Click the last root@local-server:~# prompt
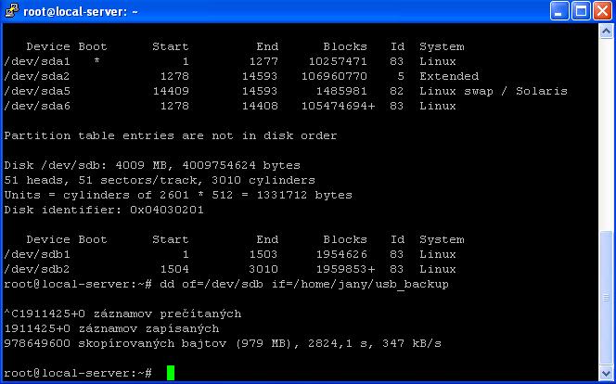616x384 pixels. (x=78, y=373)
